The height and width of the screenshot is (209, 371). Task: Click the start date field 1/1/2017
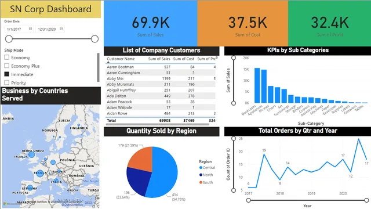(x=19, y=29)
